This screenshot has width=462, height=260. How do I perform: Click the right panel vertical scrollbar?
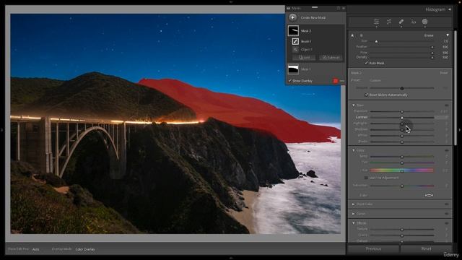456,87
